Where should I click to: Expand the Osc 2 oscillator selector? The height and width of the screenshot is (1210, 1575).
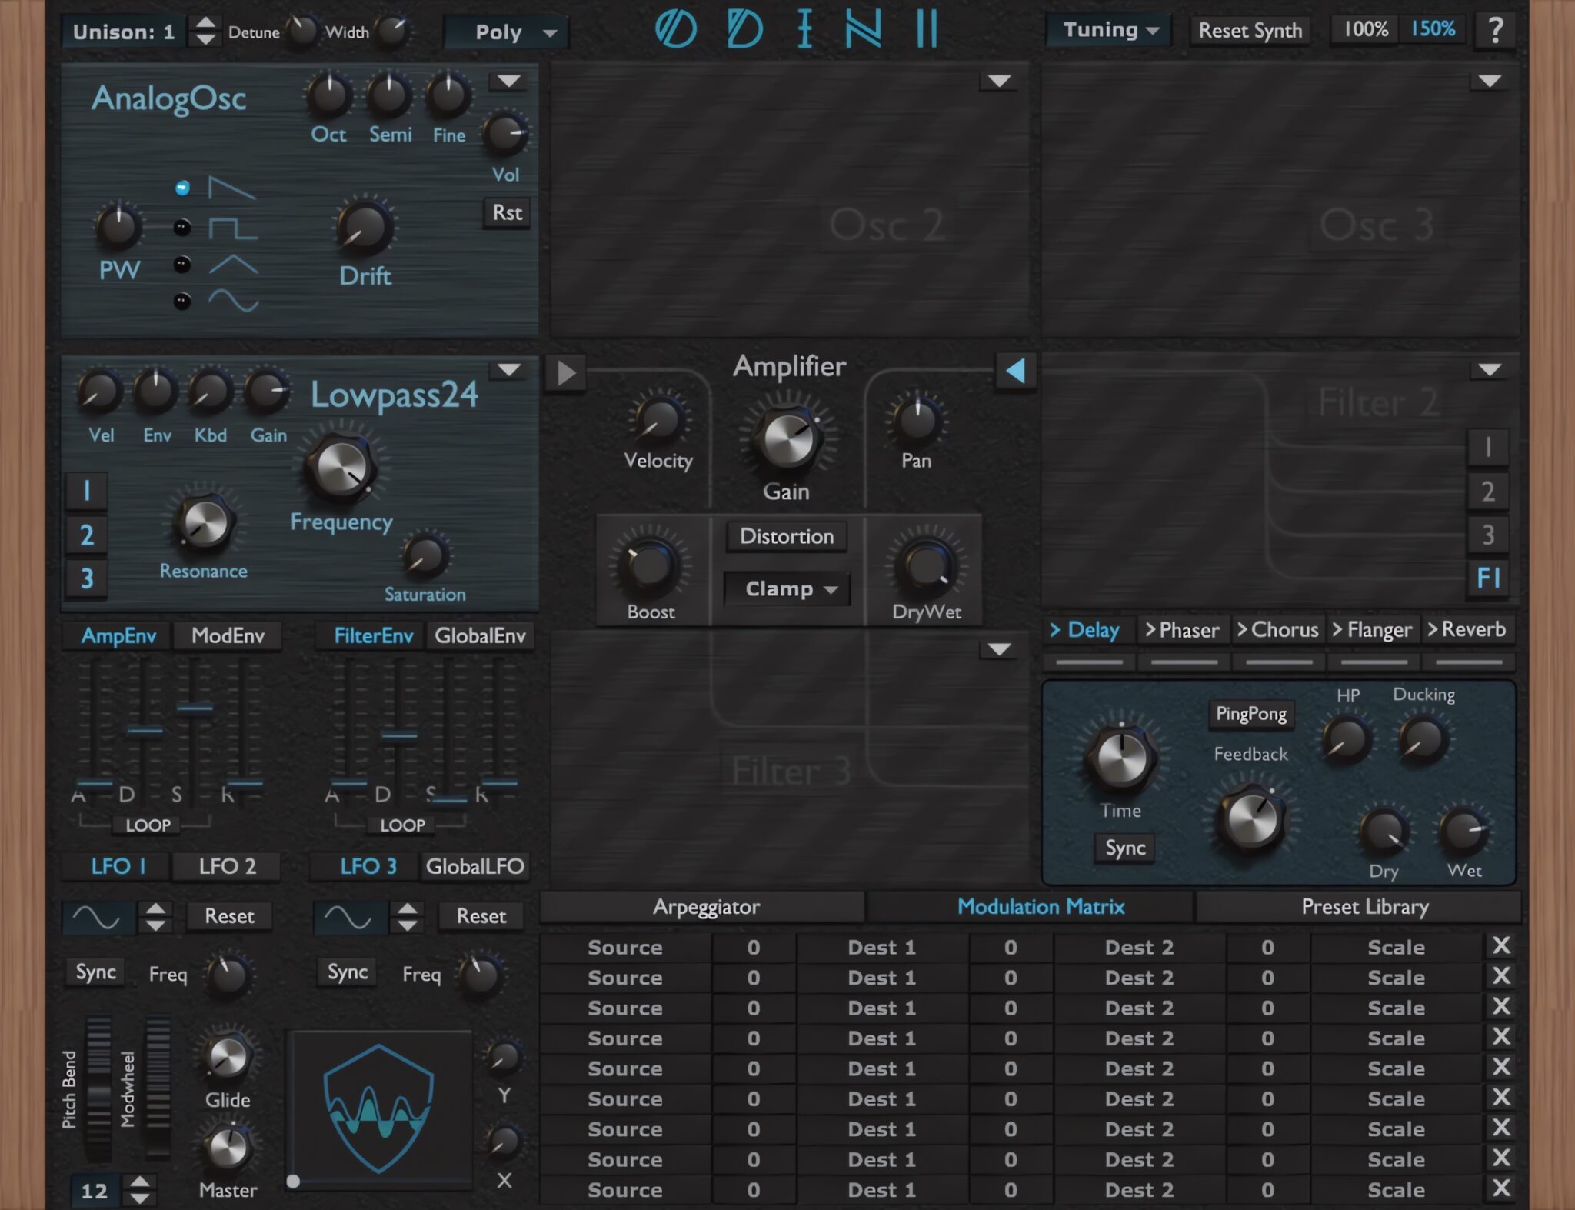pyautogui.click(x=997, y=81)
